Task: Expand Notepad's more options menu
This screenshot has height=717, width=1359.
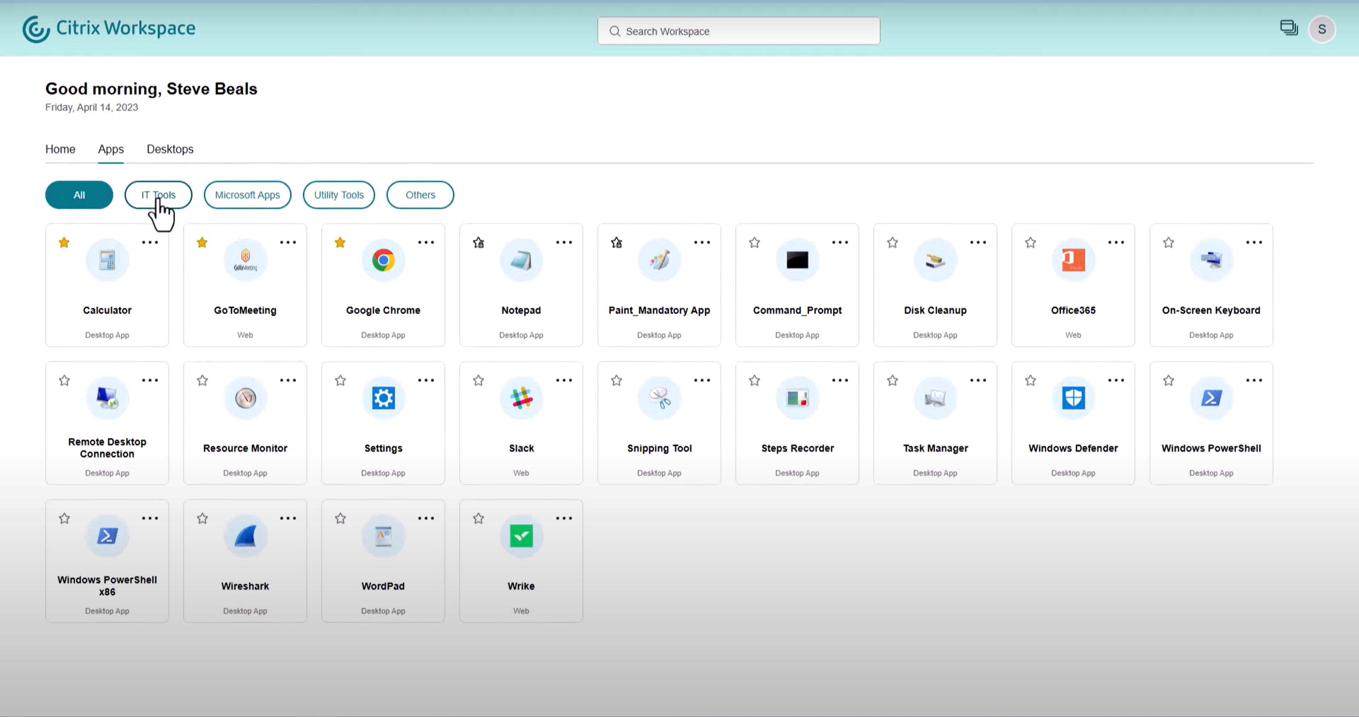Action: 564,243
